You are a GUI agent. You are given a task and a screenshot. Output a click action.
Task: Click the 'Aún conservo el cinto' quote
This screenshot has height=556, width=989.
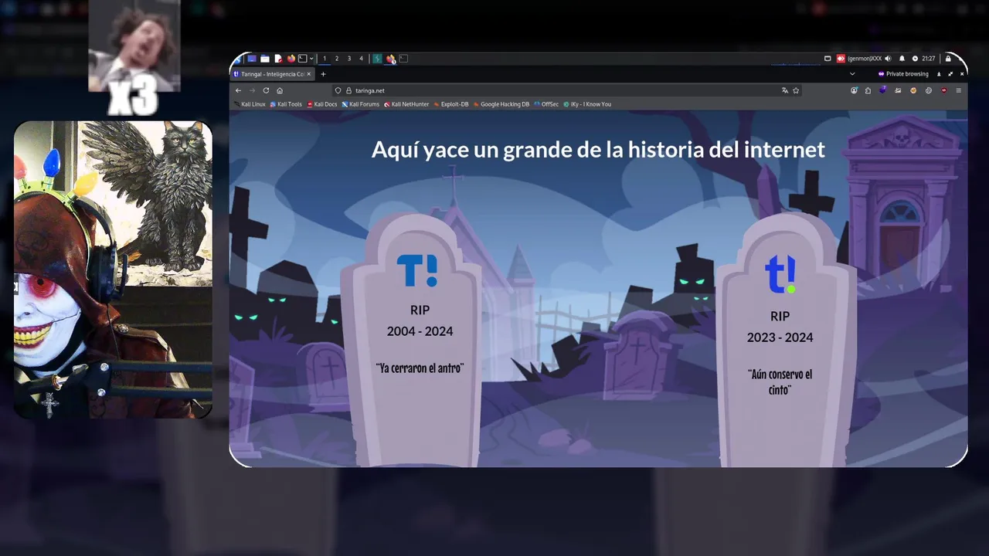point(780,382)
